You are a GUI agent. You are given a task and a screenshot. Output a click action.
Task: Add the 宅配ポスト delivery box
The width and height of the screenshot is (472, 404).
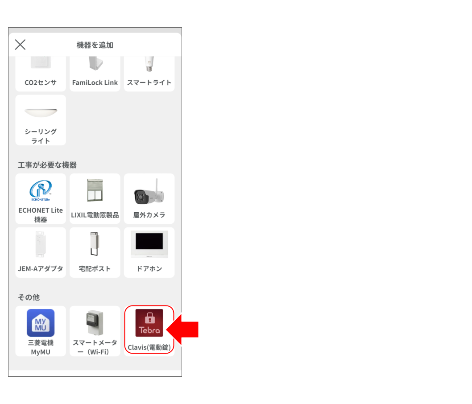click(x=95, y=252)
